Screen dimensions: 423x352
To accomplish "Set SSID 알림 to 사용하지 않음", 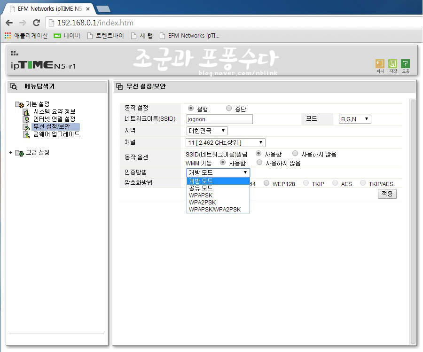I will (x=295, y=154).
